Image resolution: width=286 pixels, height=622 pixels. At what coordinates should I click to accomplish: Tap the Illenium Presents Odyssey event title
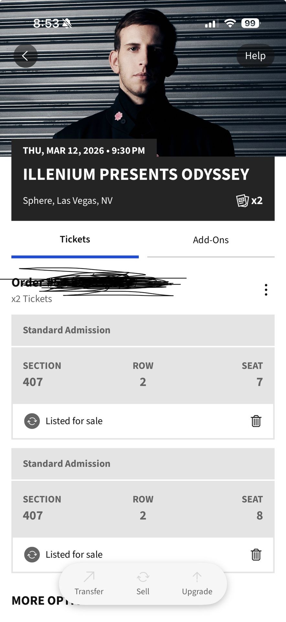[x=136, y=174]
